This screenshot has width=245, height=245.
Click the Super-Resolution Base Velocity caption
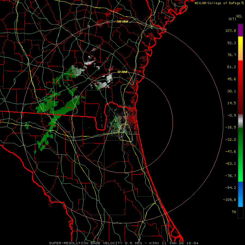pos(124,243)
